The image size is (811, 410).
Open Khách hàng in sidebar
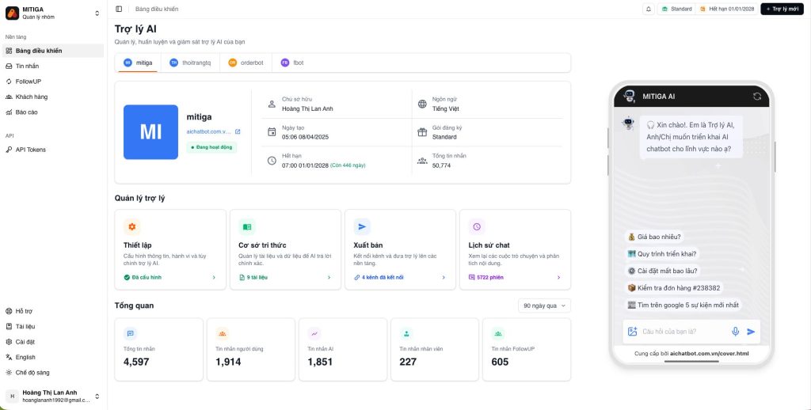(53, 97)
